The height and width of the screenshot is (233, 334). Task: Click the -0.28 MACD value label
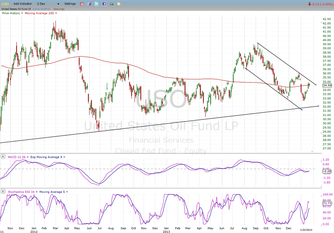(327, 171)
